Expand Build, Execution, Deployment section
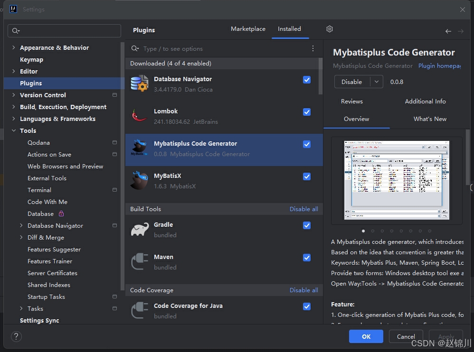474x352 pixels. [14, 107]
